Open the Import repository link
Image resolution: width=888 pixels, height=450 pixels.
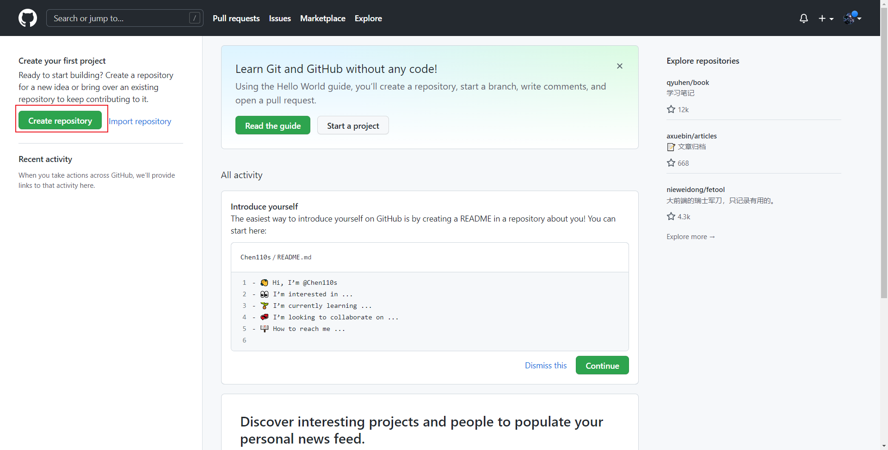pos(140,121)
